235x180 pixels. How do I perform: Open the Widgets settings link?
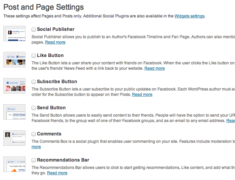click(189, 16)
